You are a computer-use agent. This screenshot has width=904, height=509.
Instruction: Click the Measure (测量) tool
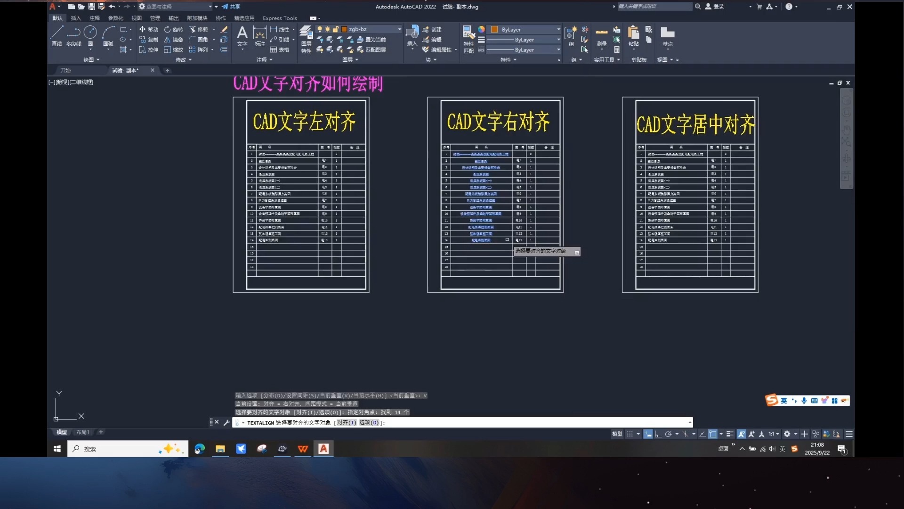point(602,37)
